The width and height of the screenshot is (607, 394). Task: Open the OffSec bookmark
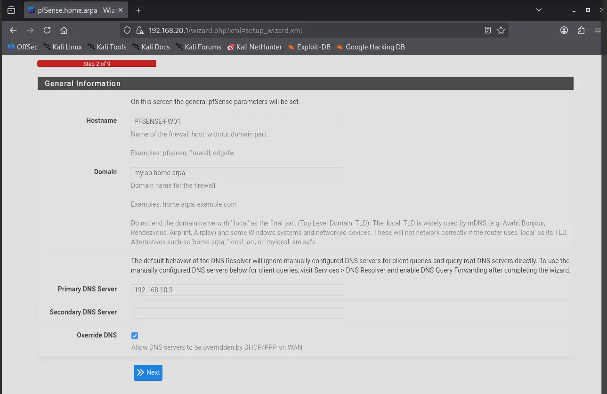(x=22, y=47)
